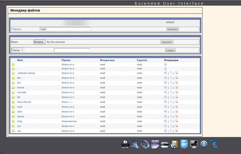The image size is (241, 154).
Task: Click the delete icon in the .webdav-temp row
Action: pos(176,73)
